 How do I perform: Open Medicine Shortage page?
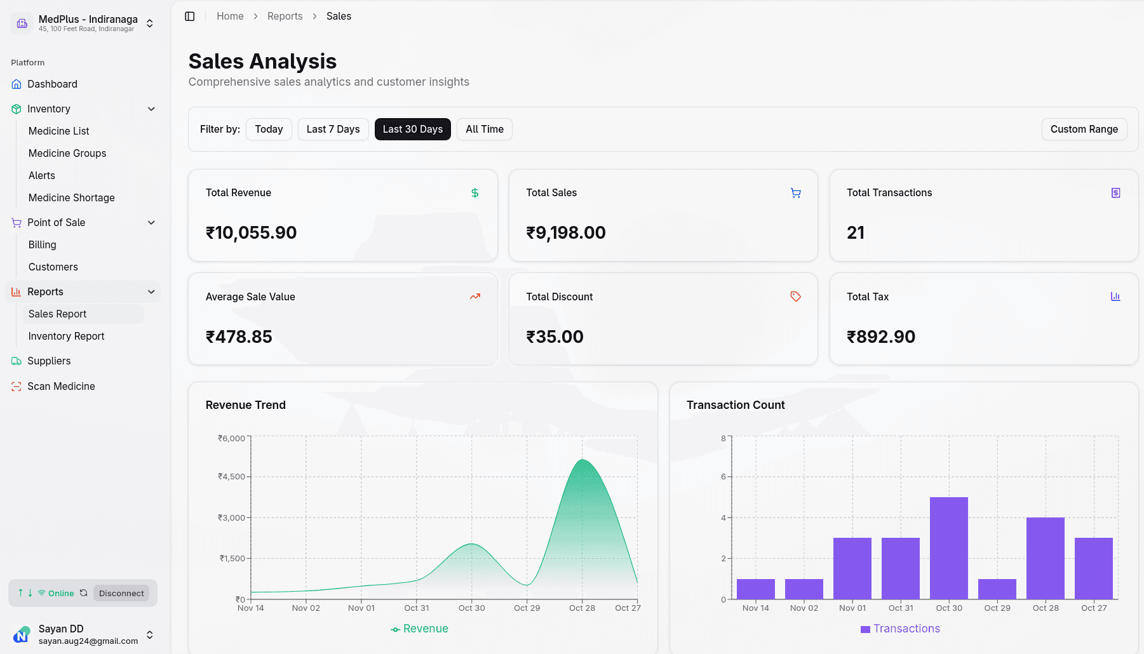pos(72,198)
